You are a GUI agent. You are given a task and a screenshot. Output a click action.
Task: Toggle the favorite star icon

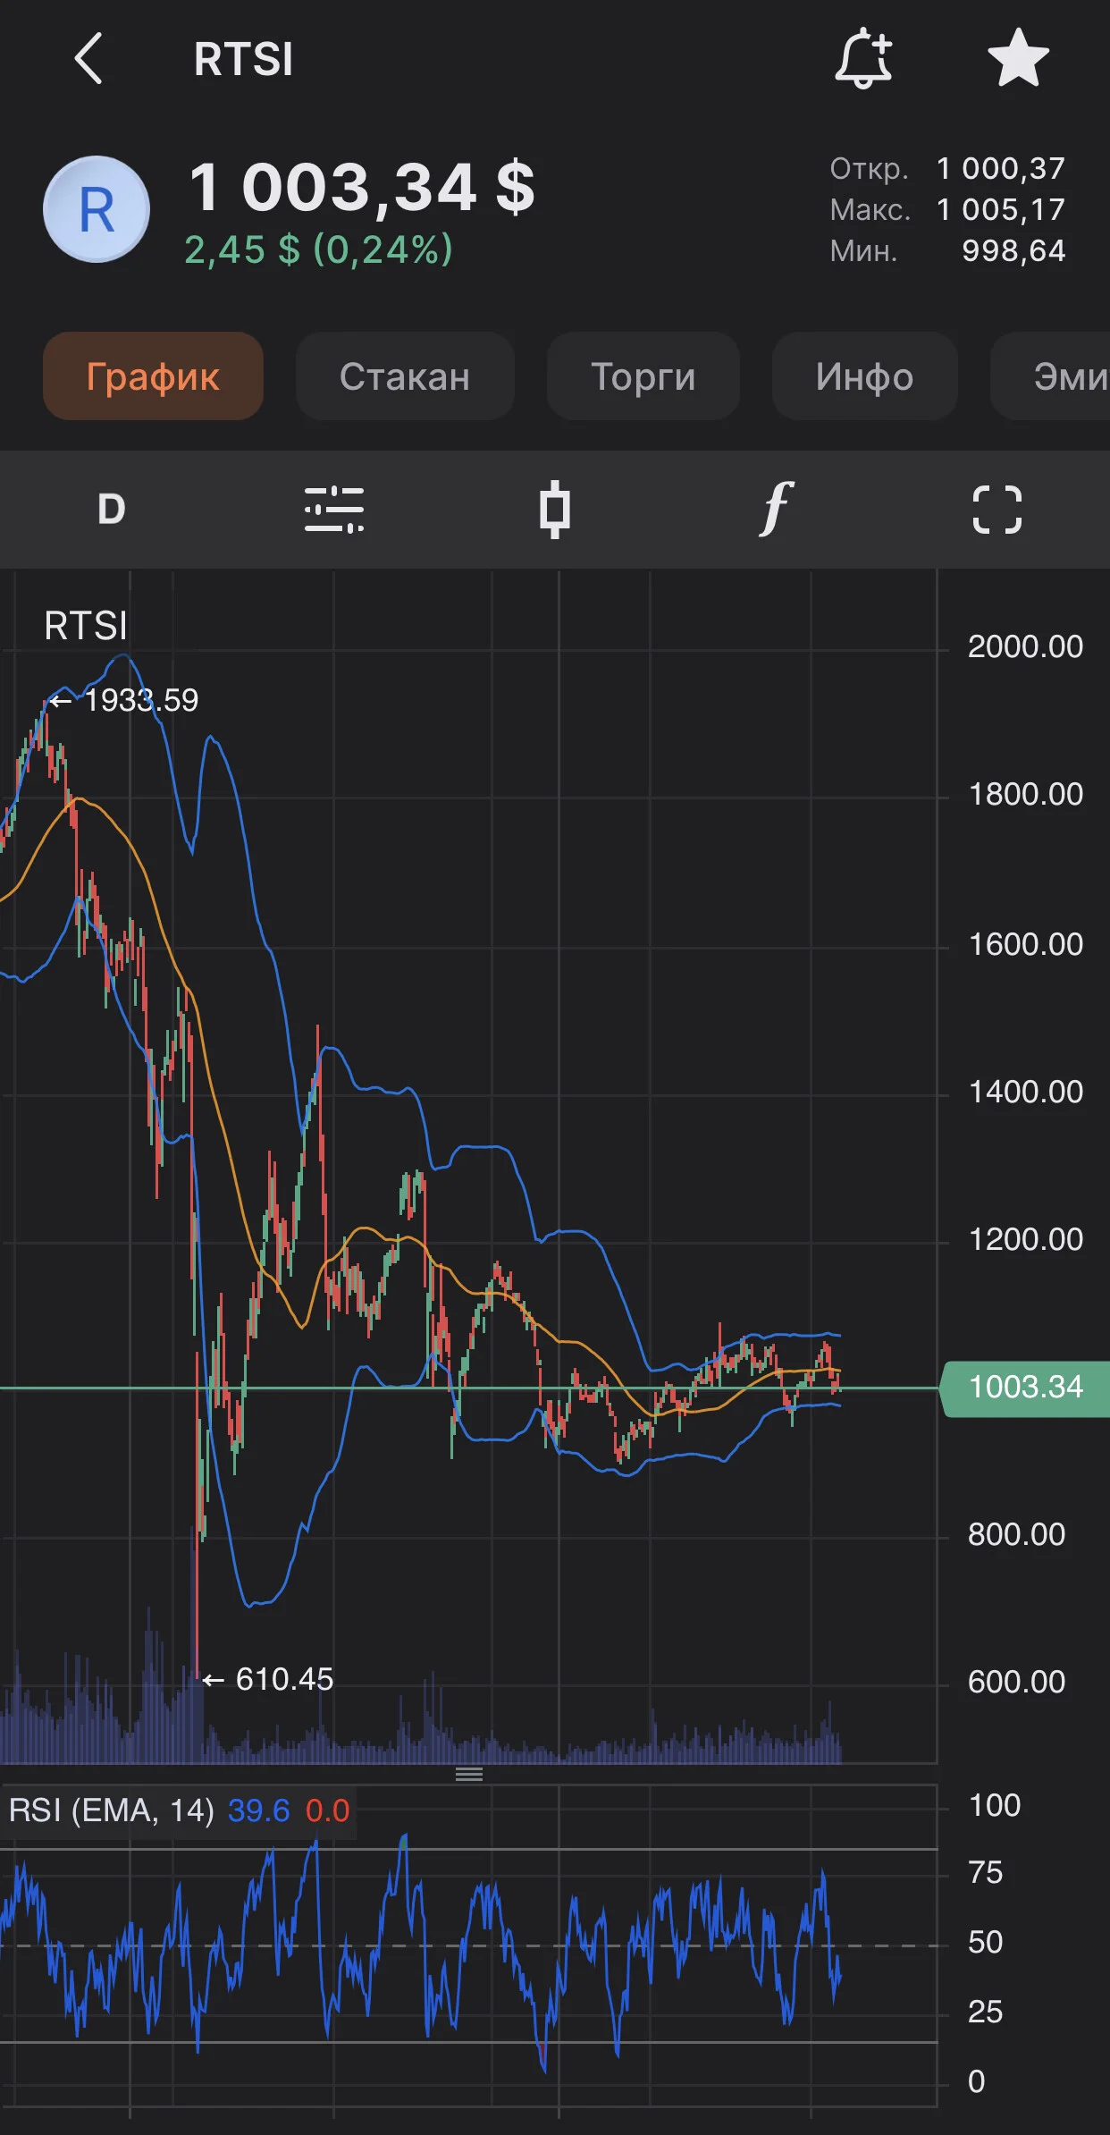1018,58
